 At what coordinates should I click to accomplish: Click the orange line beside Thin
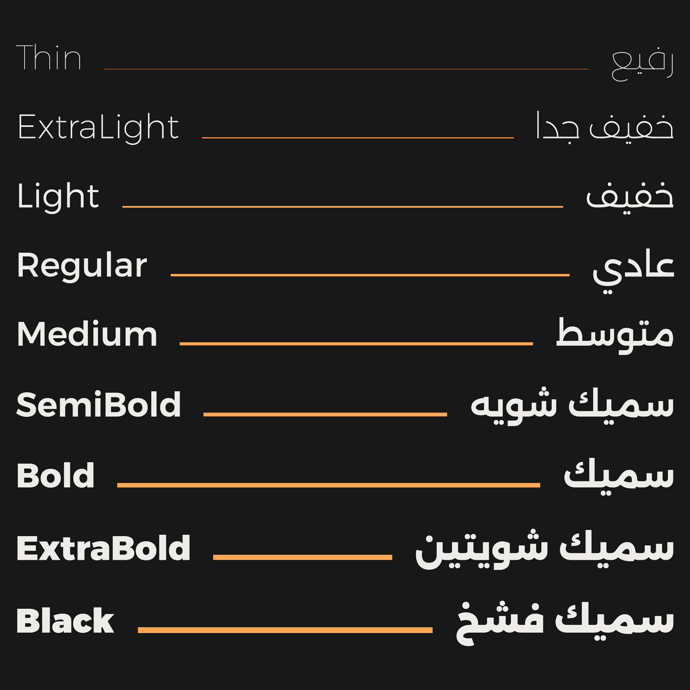pos(346,69)
